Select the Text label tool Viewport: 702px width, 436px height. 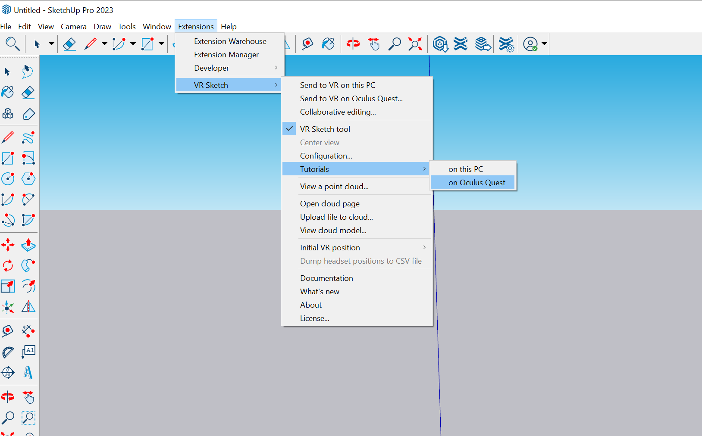[x=28, y=352]
